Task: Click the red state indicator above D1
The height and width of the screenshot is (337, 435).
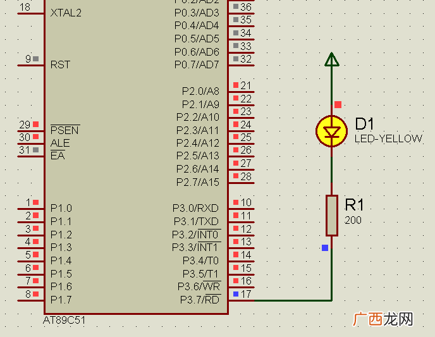Action: click(x=338, y=104)
